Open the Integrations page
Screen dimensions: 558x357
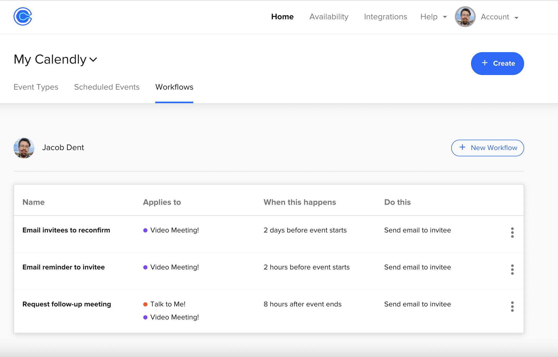tap(385, 17)
